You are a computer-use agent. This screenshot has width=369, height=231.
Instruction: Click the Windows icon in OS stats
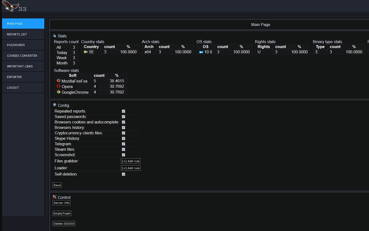point(201,52)
